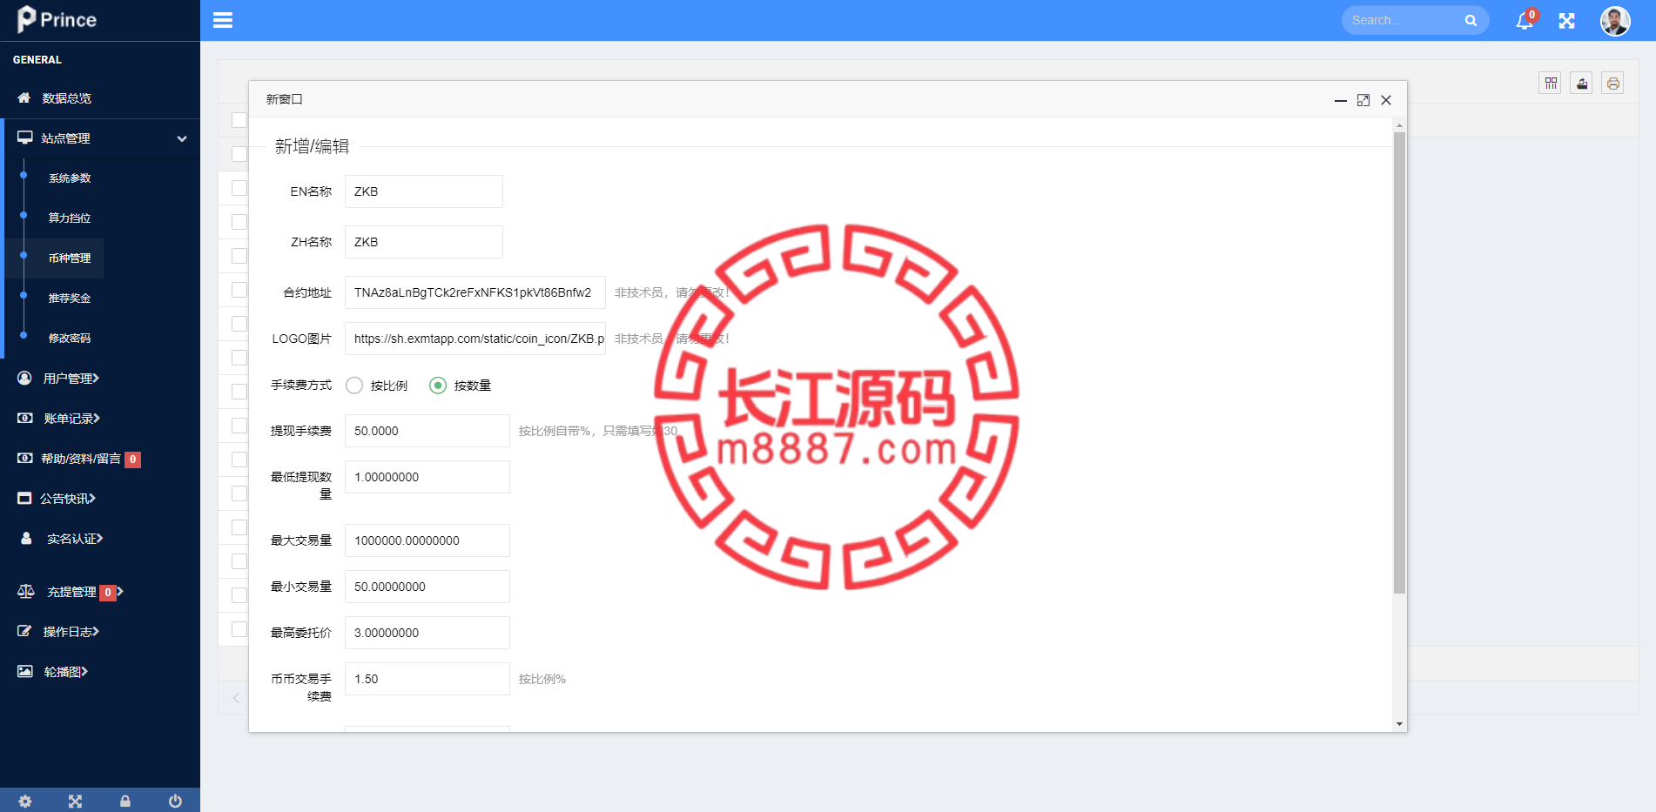Tick the header checkbox in the table
Viewport: 1656px width, 812px height.
click(239, 120)
